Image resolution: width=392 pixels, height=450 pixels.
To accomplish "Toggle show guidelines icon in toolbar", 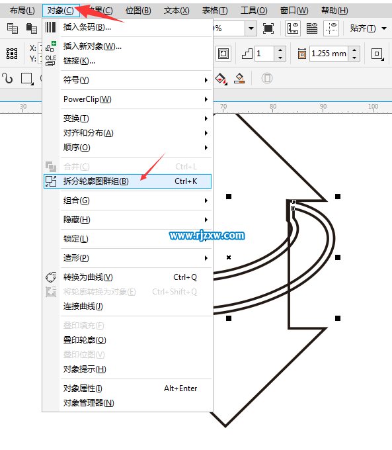I will (331, 28).
